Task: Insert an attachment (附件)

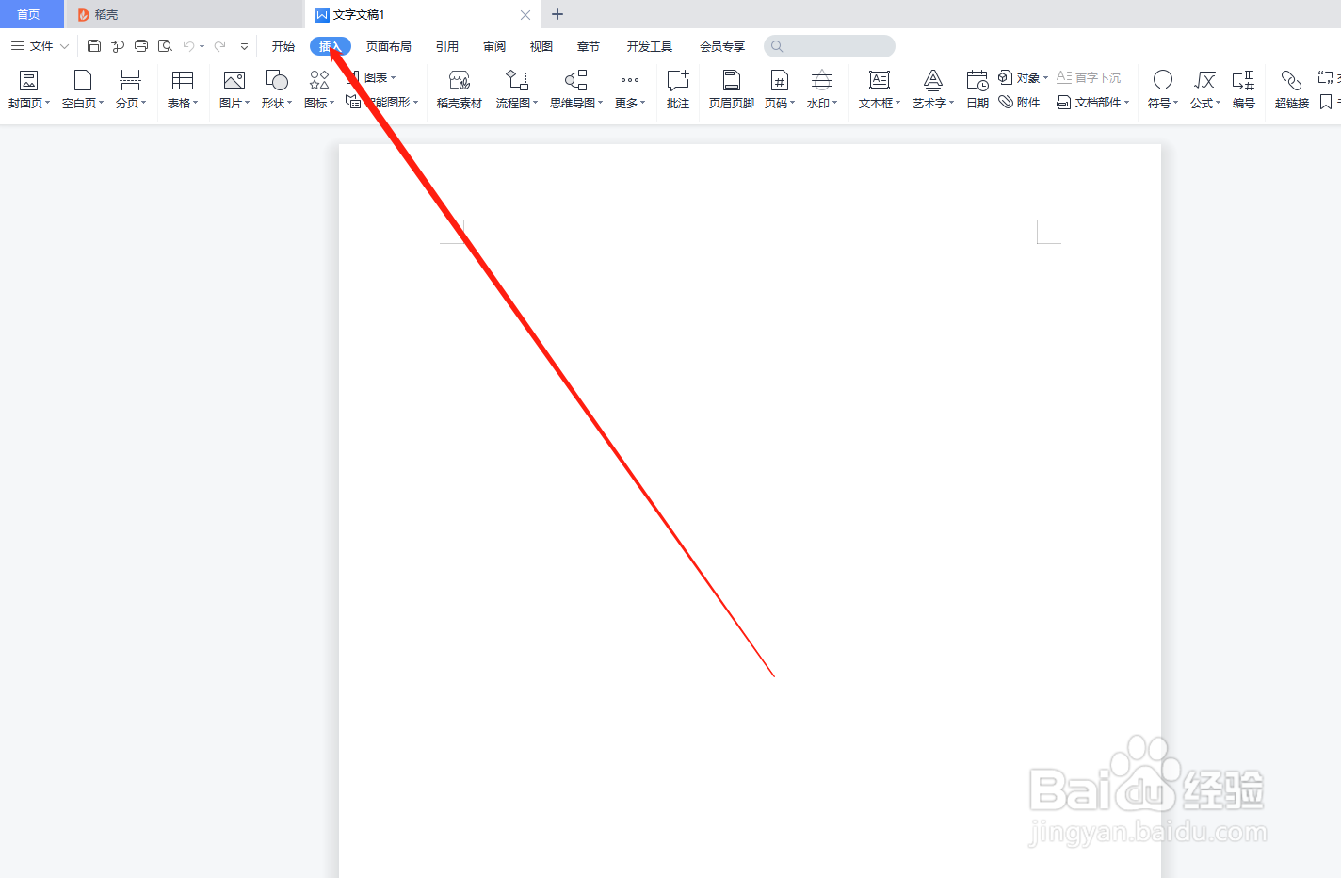Action: pyautogui.click(x=1020, y=102)
